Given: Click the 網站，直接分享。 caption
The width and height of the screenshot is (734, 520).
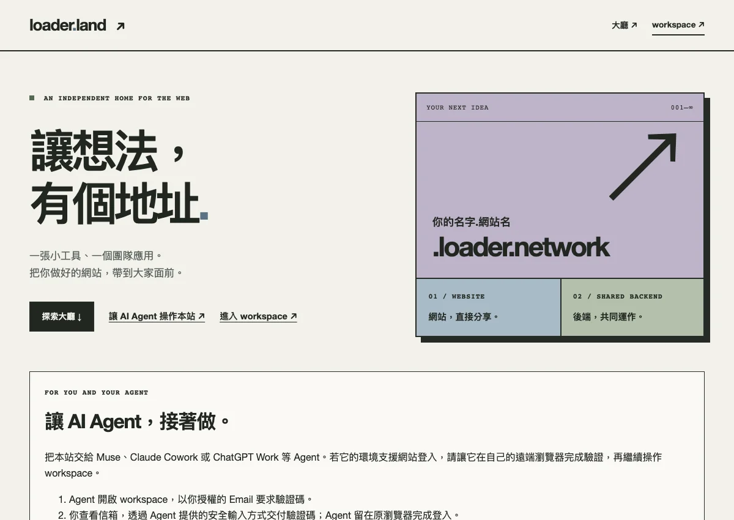Looking at the screenshot, I should 464,317.
